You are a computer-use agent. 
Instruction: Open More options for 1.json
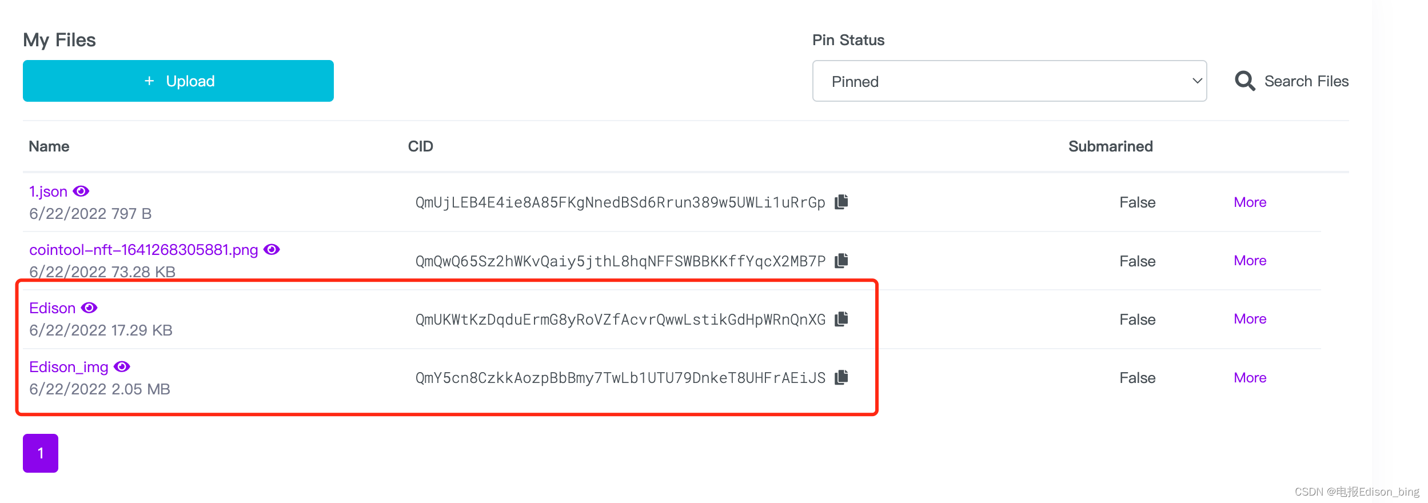(1250, 202)
